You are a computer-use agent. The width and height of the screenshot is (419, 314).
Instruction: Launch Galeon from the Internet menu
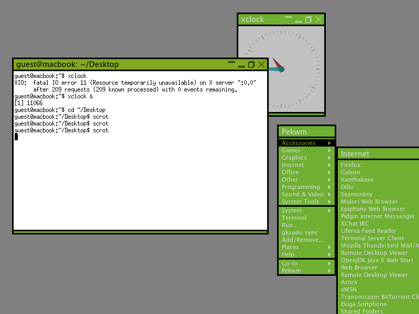378,172
